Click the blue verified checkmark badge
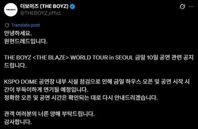This screenshot has height=129, width=198. pos(72,7)
